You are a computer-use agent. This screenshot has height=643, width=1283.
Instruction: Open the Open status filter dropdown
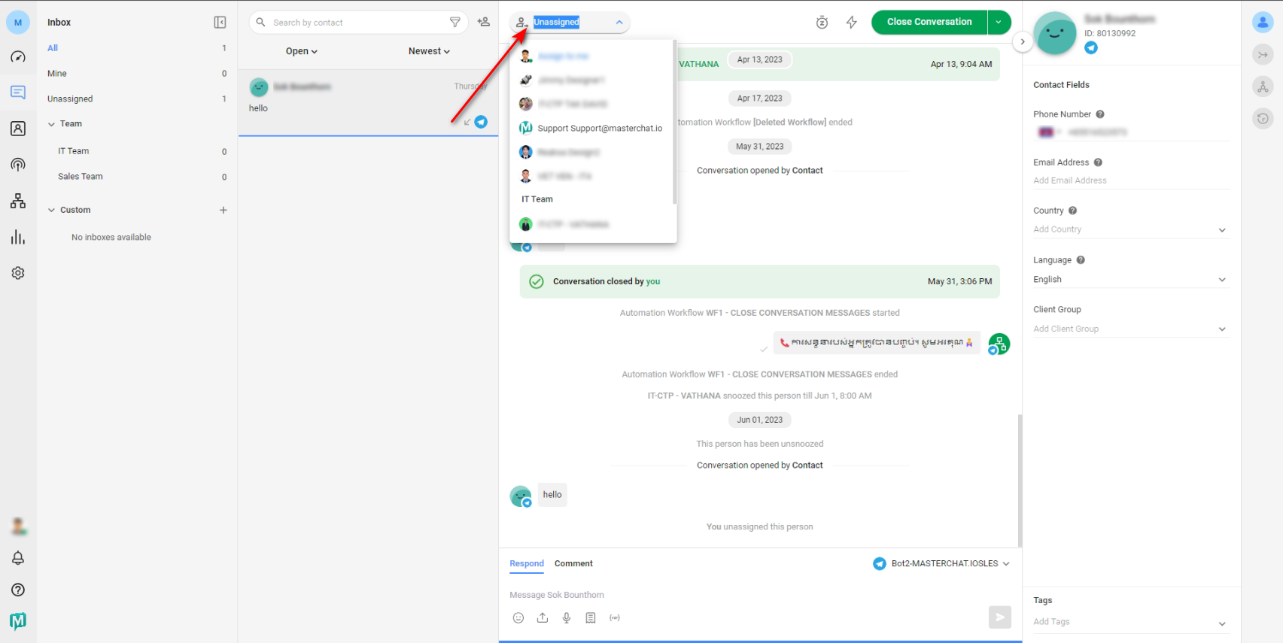point(302,51)
